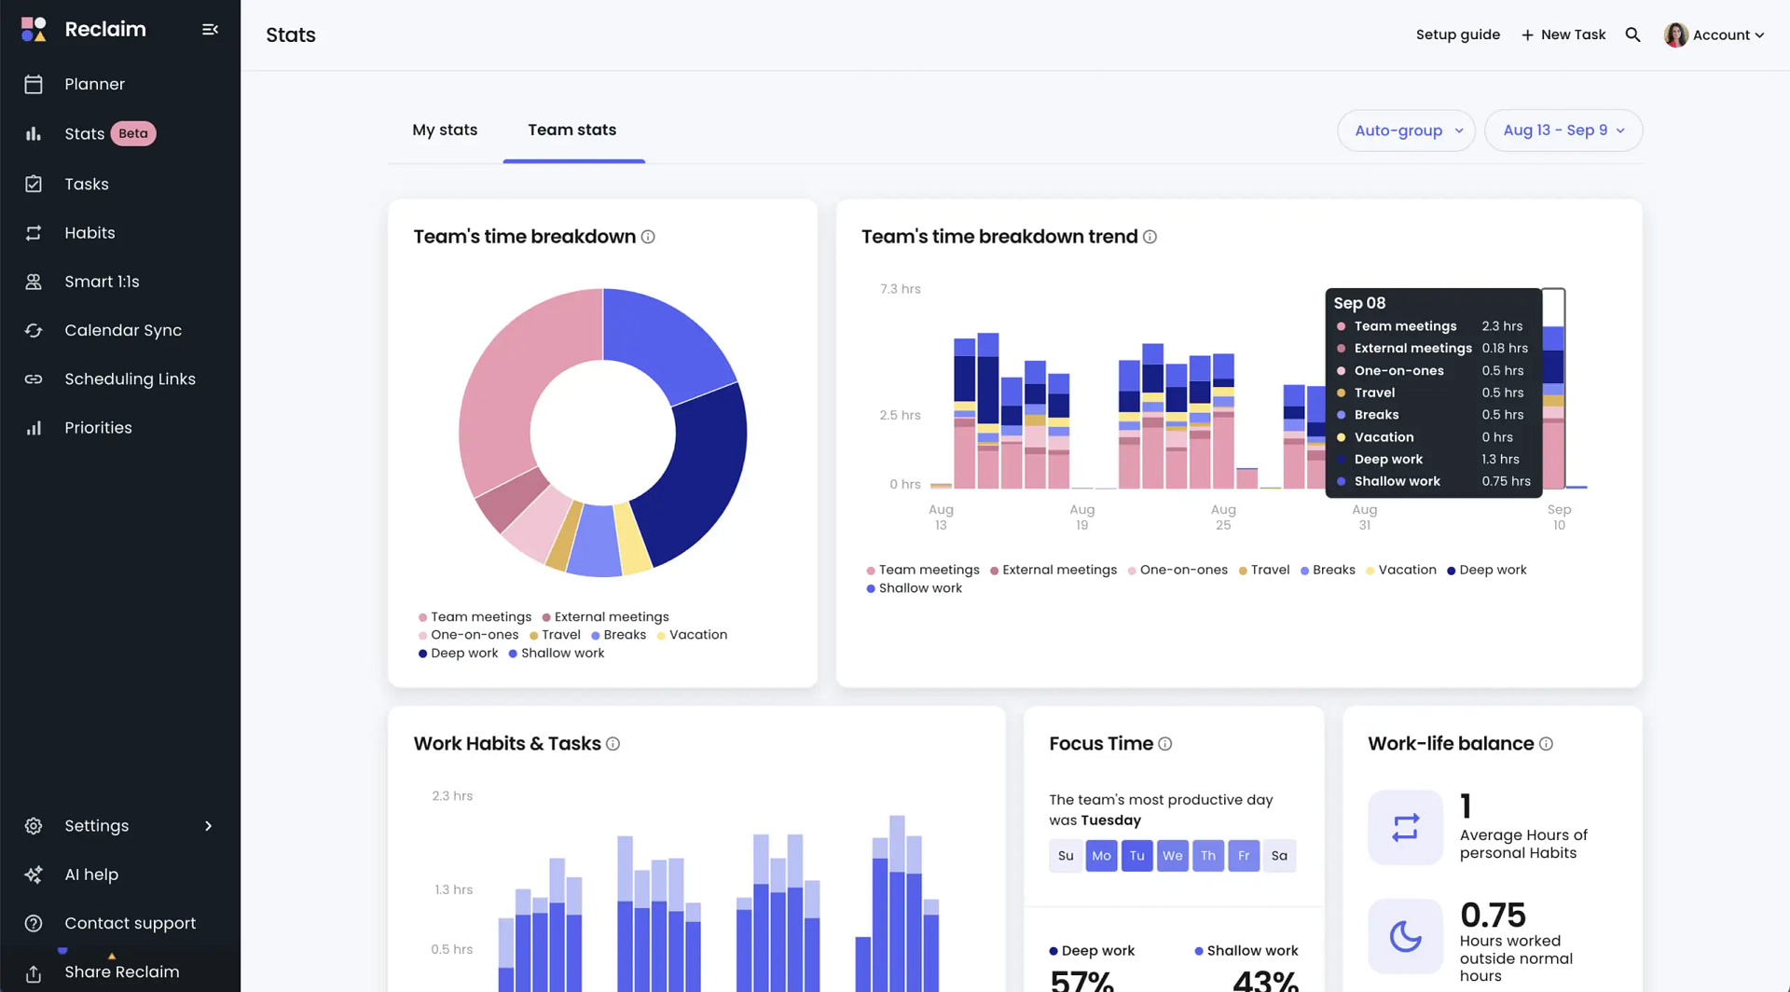Select the Stats Beta icon in sidebar
Screen dimensions: 1790x992
pyautogui.click(x=34, y=133)
